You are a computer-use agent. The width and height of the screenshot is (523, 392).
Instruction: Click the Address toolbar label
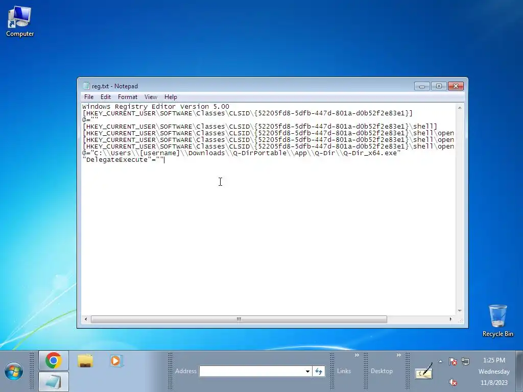point(186,371)
